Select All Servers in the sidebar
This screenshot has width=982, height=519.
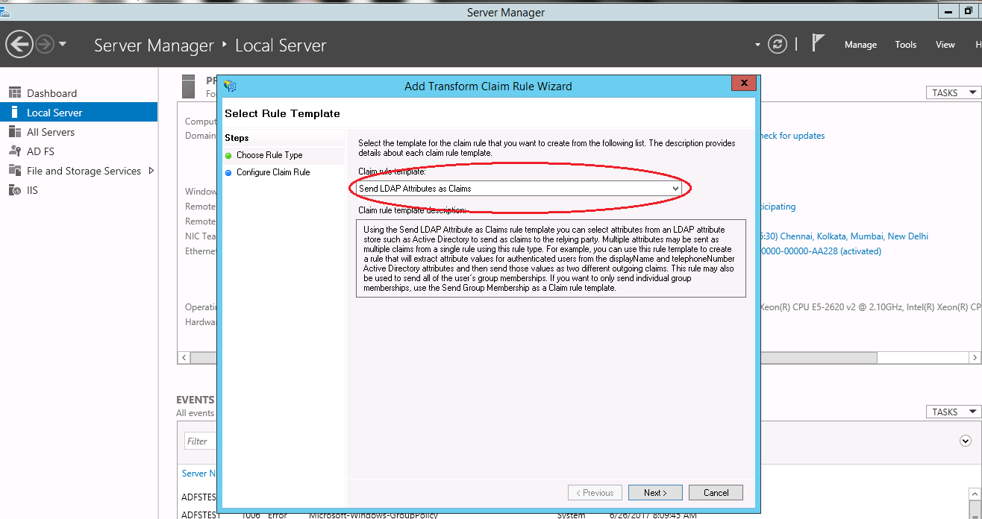tap(78, 132)
